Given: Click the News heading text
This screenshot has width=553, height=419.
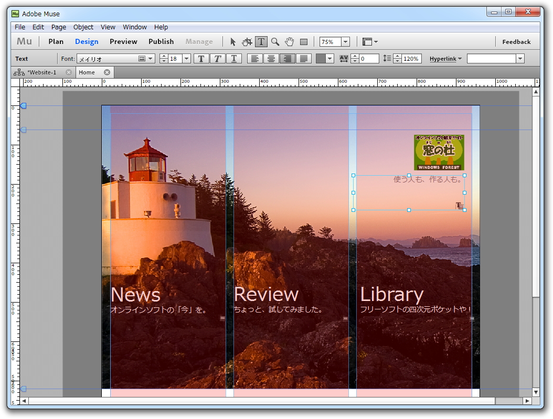Looking at the screenshot, I should pyautogui.click(x=135, y=295).
